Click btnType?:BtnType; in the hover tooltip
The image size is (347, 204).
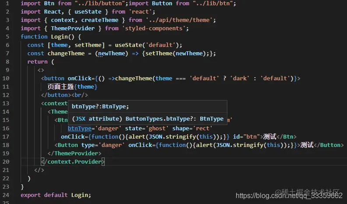point(100,107)
